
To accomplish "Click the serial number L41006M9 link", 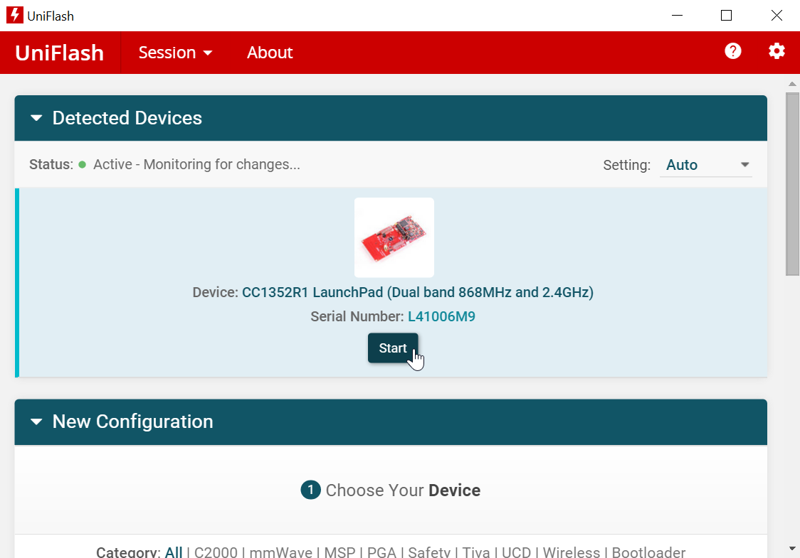I will [441, 316].
